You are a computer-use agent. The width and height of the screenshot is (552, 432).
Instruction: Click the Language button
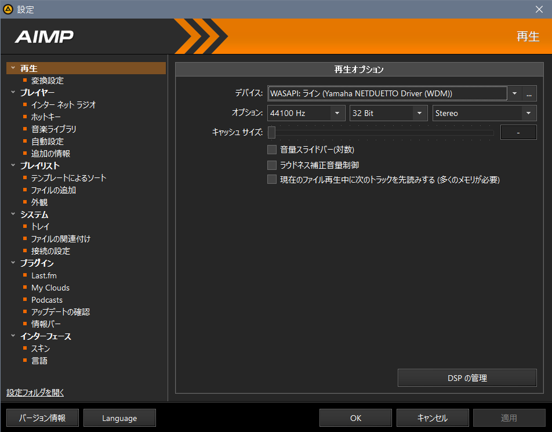click(x=119, y=418)
